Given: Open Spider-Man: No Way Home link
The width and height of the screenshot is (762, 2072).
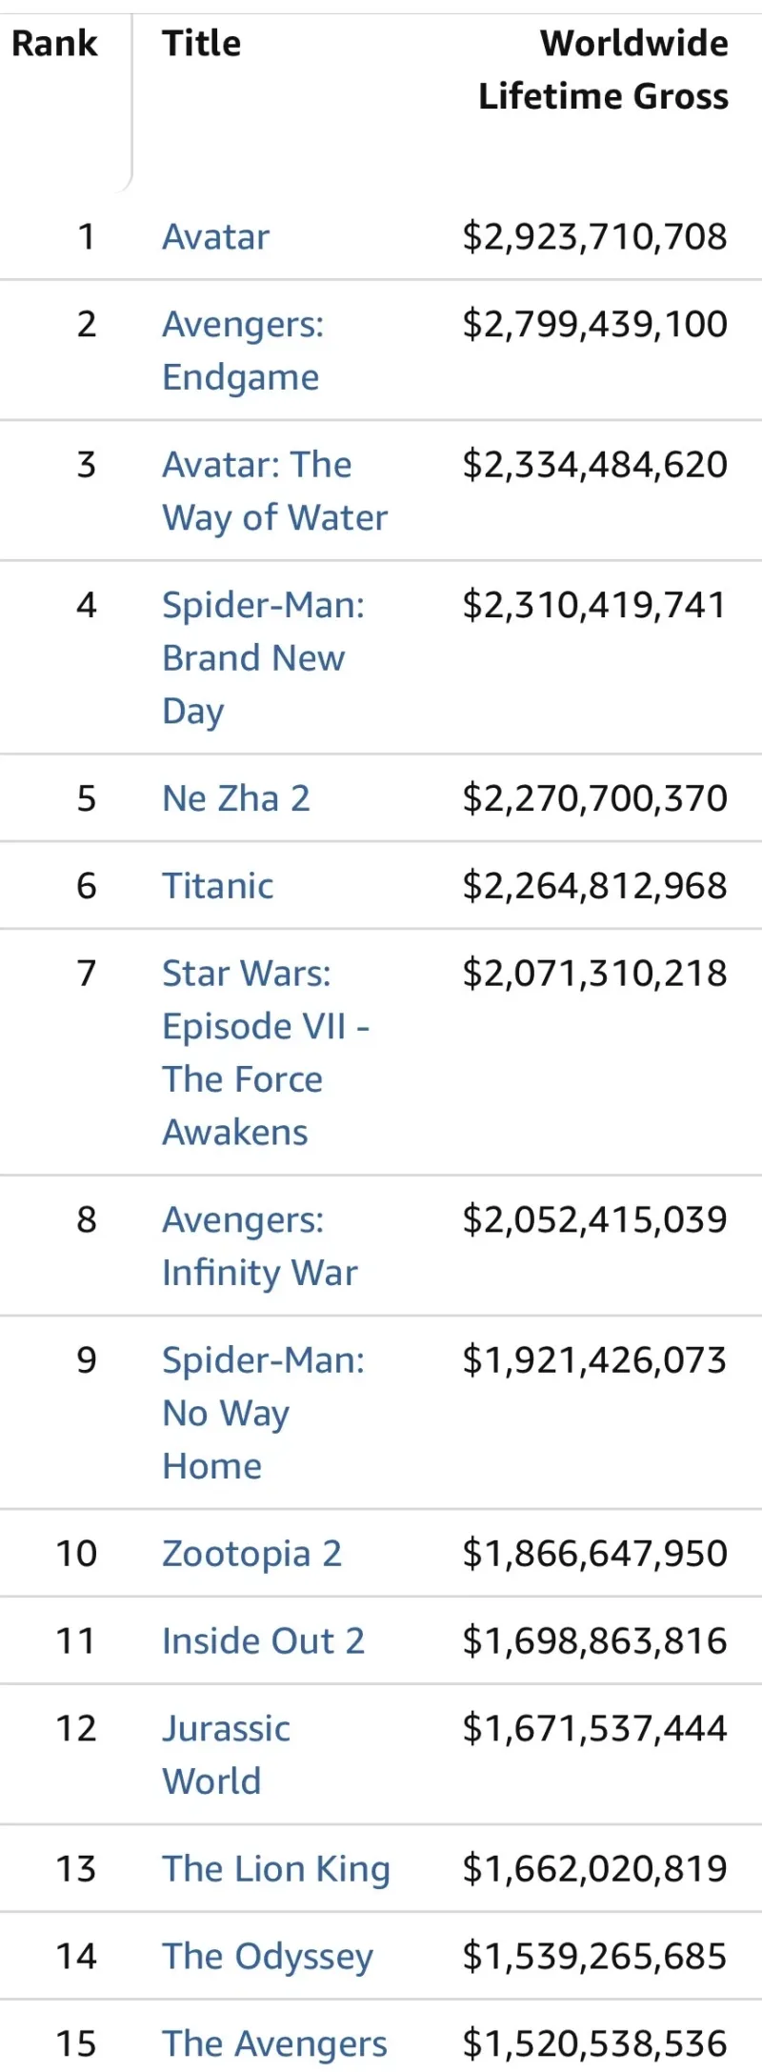Looking at the screenshot, I should (x=263, y=1413).
